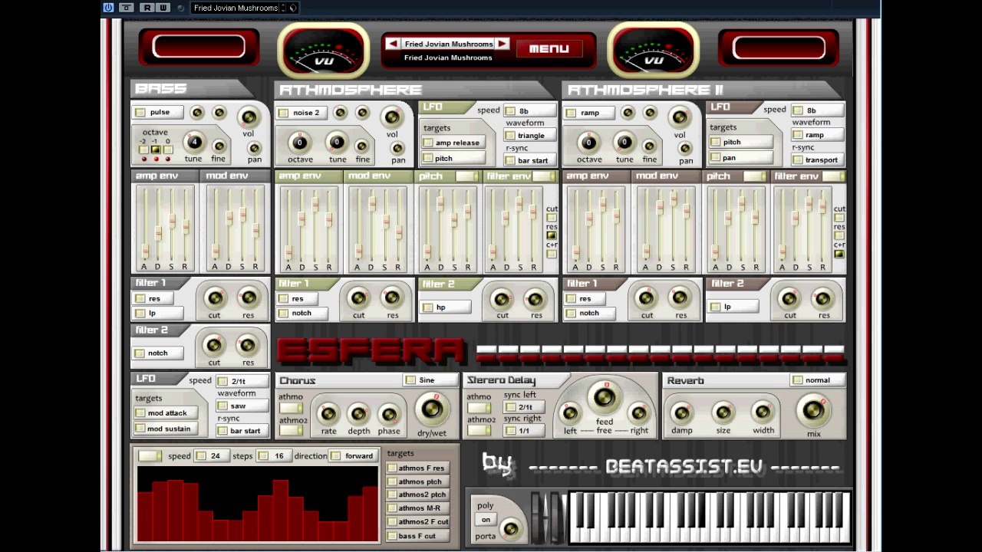Toggle sequencer target 'athmos2 F cut'

(x=418, y=521)
